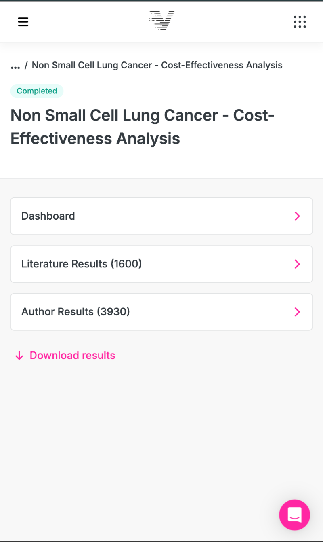Click the 3930 count in Author Results
The height and width of the screenshot is (542, 323).
point(113,312)
